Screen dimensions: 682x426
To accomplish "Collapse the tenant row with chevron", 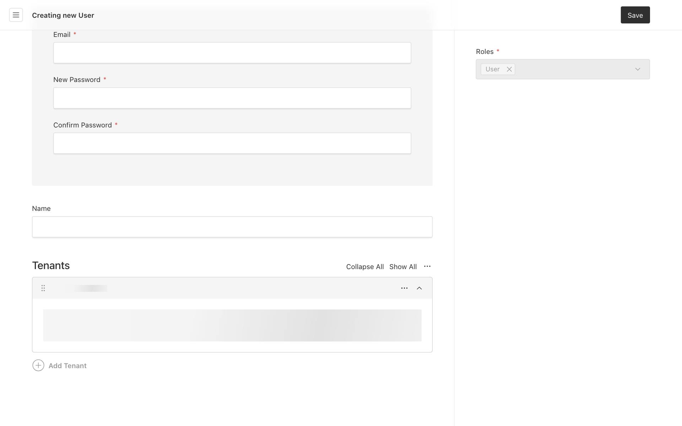I will click(419, 288).
